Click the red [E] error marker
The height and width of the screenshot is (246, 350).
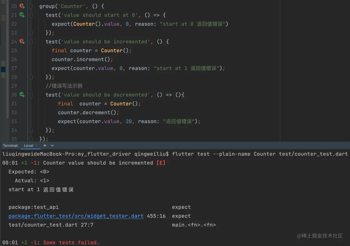point(161,163)
